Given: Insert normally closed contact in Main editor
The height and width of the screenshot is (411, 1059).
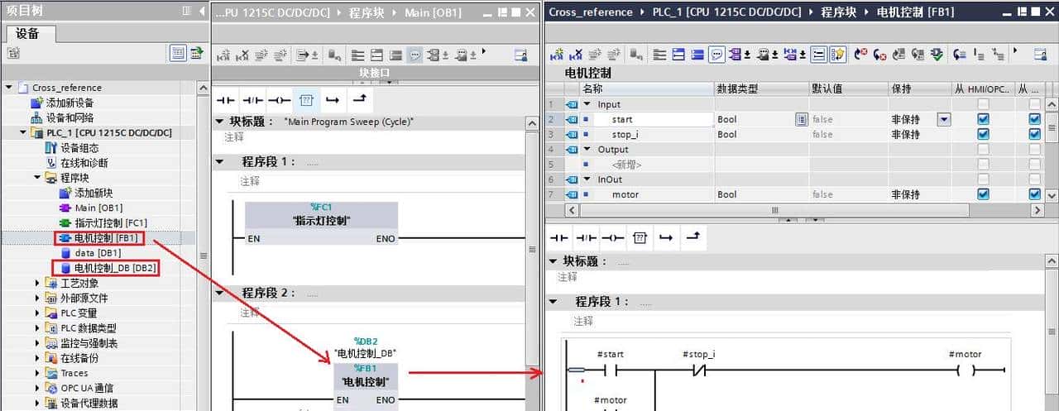Looking at the screenshot, I should pyautogui.click(x=252, y=99).
